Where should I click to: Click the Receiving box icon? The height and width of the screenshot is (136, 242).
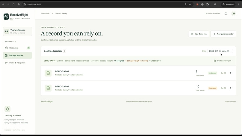point(6,48)
